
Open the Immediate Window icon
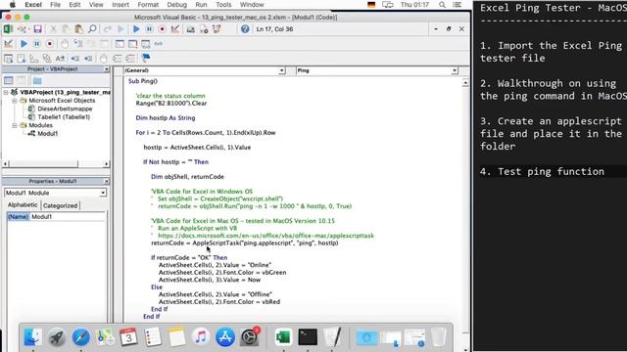pos(132,44)
